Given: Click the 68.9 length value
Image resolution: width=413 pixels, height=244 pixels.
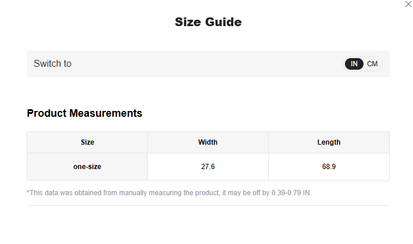Looking at the screenshot, I should click(x=329, y=167).
